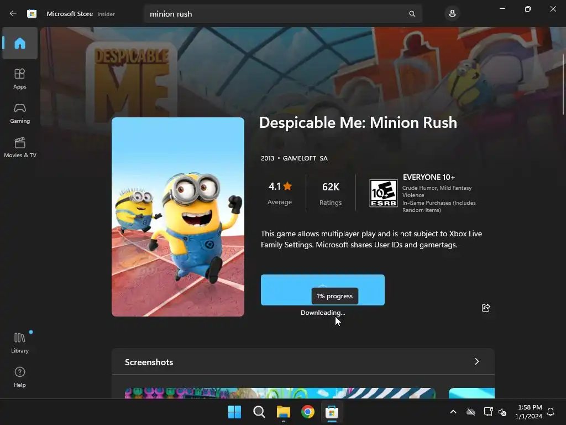Open the second partially visible screenshot thumbnail

point(471,393)
